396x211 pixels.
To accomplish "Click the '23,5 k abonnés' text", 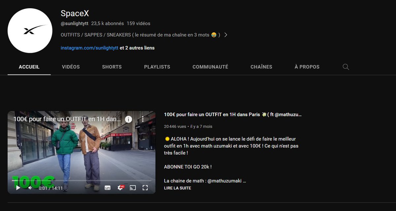I will coord(108,23).
